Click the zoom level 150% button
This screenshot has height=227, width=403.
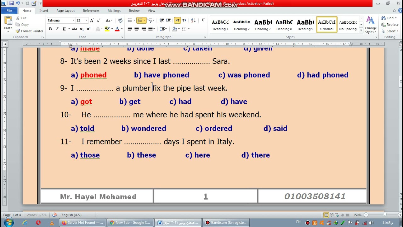(357, 215)
